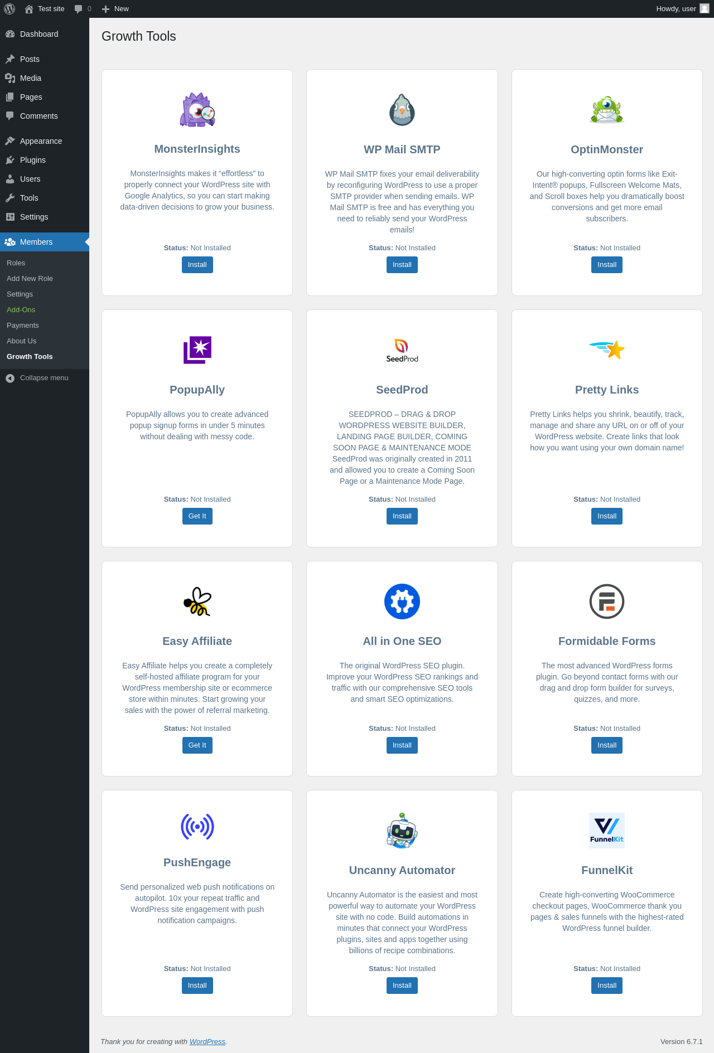Click the Dashboard gauge icon
The image size is (714, 1053).
pos(10,34)
